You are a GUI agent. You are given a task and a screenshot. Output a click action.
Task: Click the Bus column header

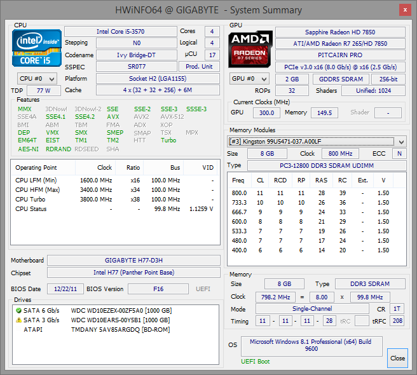[163, 168]
